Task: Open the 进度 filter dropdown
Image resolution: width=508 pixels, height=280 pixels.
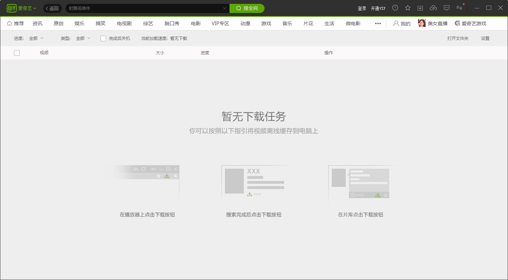Action: 35,38
